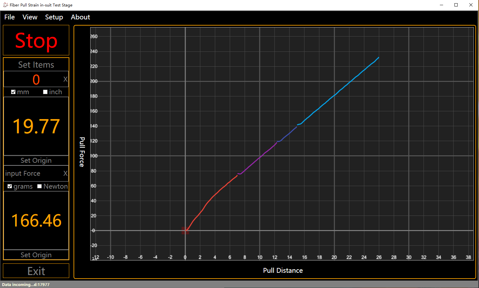Click the red origin marker on the chart
This screenshot has height=288, width=479.
(185, 230)
